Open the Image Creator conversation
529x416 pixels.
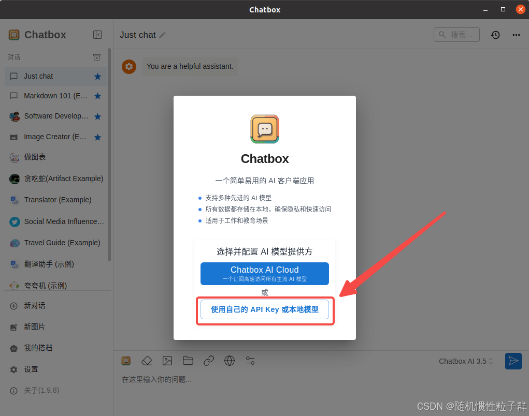(x=56, y=137)
